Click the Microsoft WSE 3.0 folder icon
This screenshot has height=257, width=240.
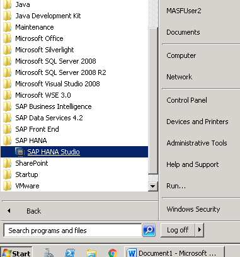coord(7,95)
